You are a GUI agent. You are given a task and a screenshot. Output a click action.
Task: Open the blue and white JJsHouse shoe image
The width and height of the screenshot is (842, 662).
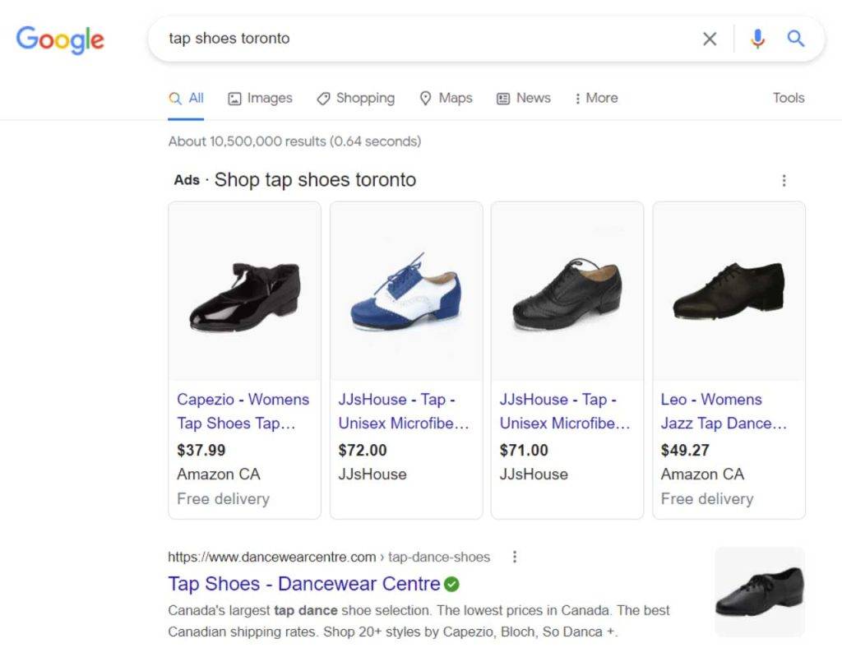[406, 292]
